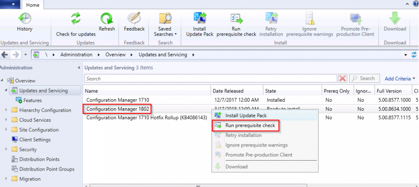The height and width of the screenshot is (187, 419).
Task: Click Updates and Servicing in the breadcrumb
Action: 163,55
